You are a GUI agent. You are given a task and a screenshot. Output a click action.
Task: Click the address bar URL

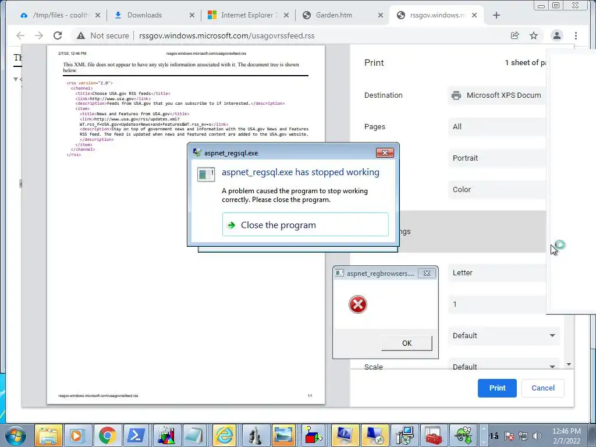point(227,36)
